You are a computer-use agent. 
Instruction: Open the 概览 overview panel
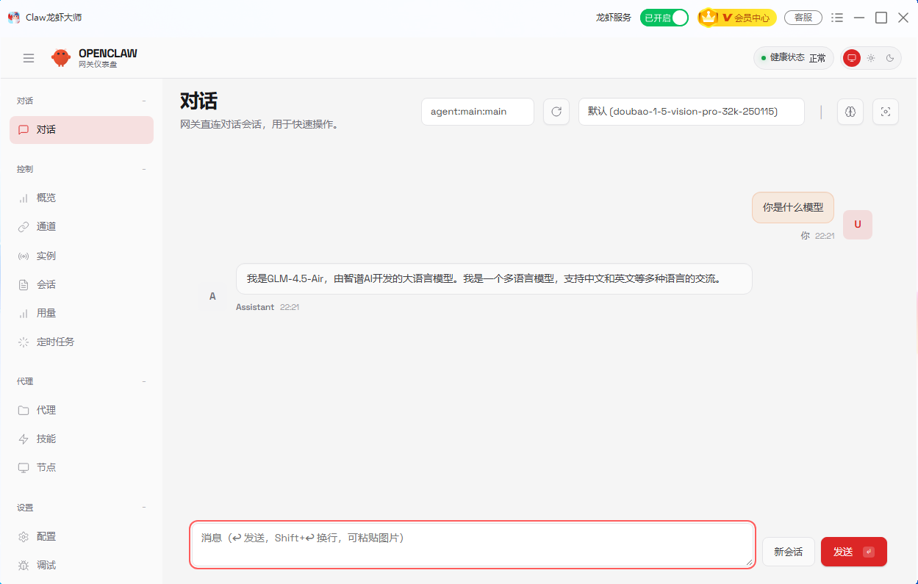46,197
